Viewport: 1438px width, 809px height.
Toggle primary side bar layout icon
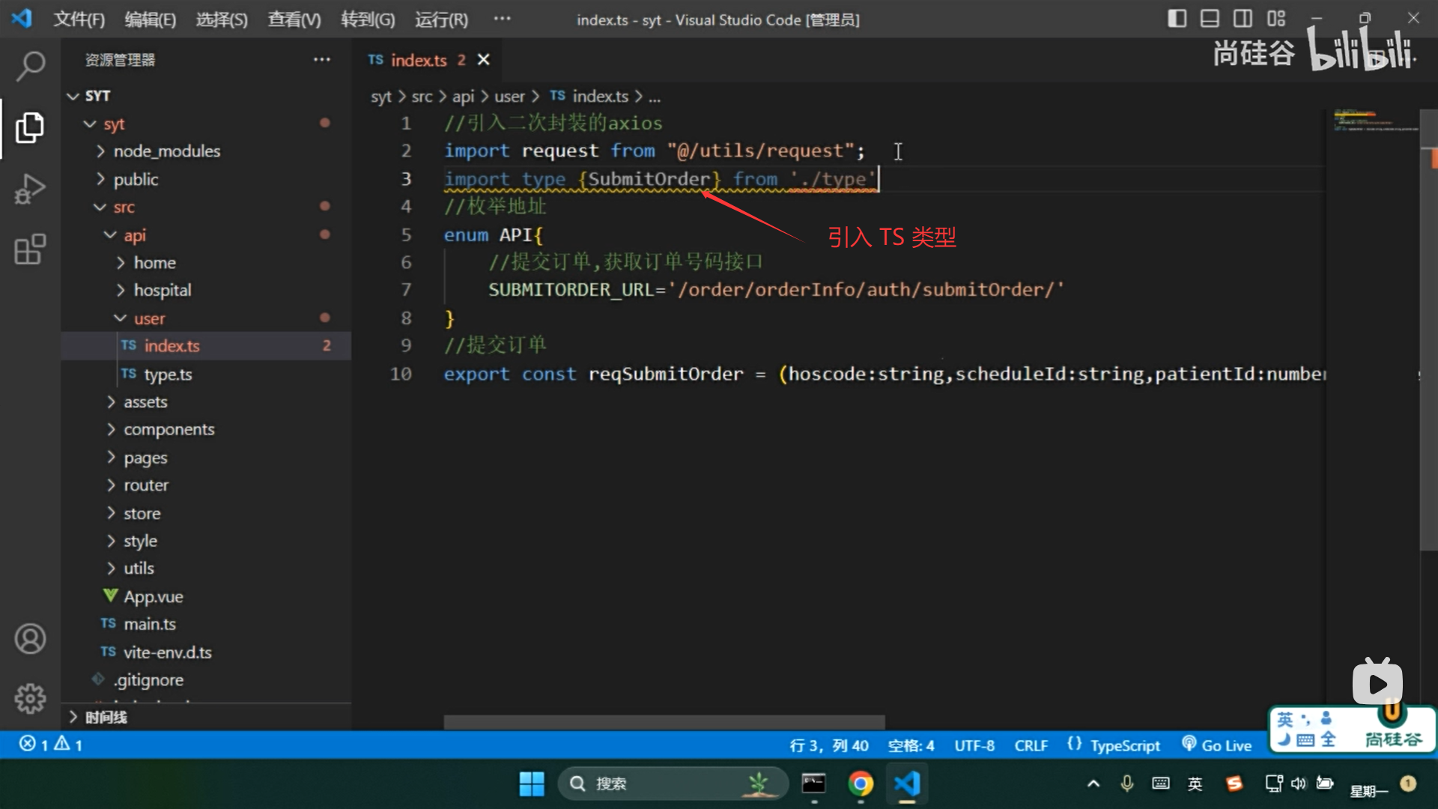click(x=1177, y=19)
